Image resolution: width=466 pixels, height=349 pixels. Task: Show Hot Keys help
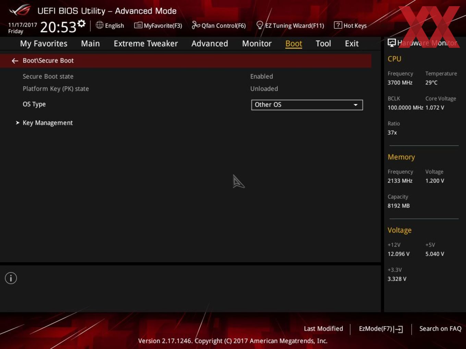point(350,26)
